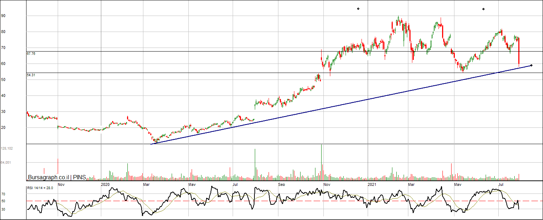Click the right diamond marker above the chart
This screenshot has width=543, height=220.
point(483,9)
